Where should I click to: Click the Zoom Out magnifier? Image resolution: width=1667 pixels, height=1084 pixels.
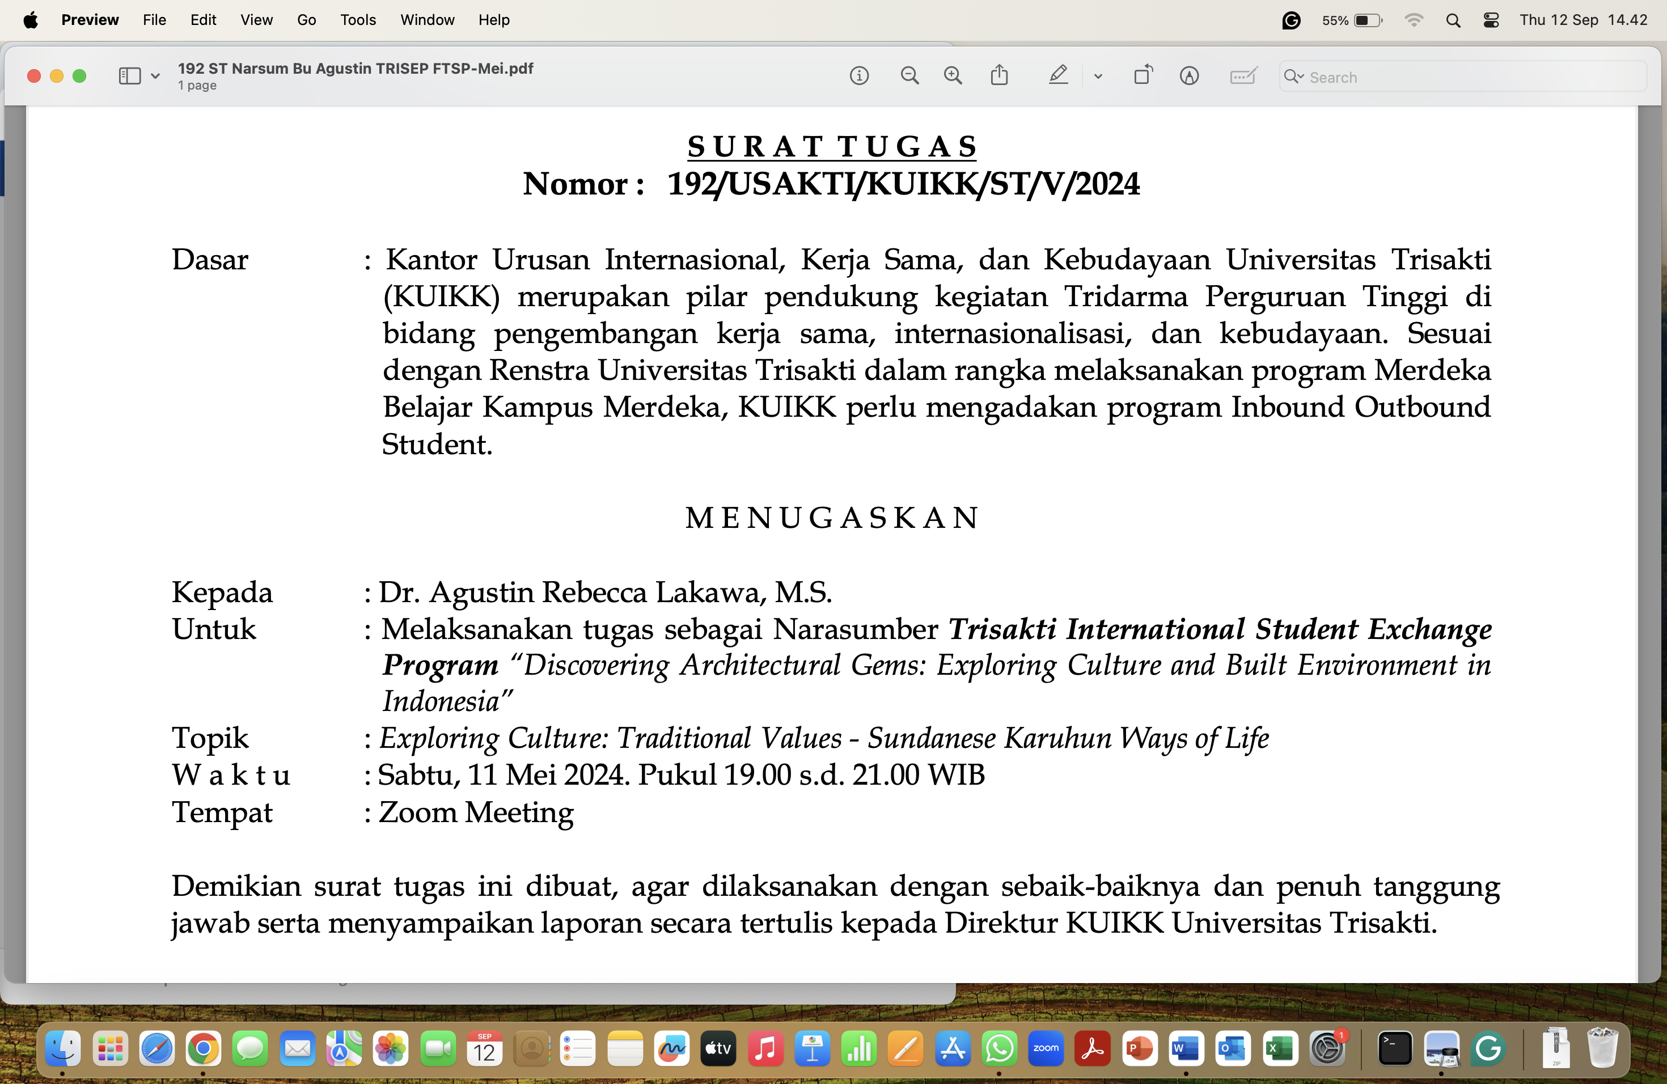click(909, 75)
